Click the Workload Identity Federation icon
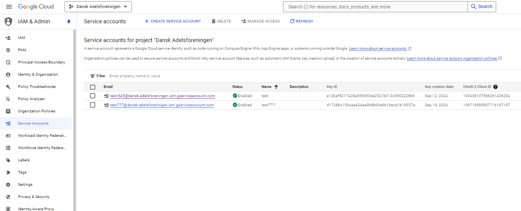The height and width of the screenshot is (211, 521). coord(8,136)
